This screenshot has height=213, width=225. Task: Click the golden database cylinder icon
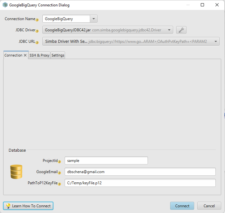(x=16, y=172)
